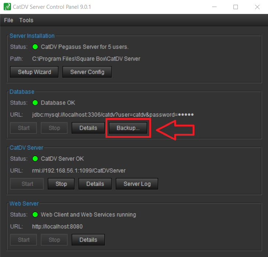This screenshot has width=268, height=257.
Task: Click the green CatDV Server status indicator
Action: click(35, 158)
